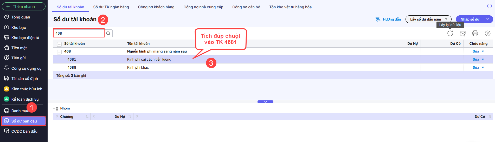Collapse the detail panel with blue chevron handle
This screenshot has width=495, height=142.
(x=265, y=102)
